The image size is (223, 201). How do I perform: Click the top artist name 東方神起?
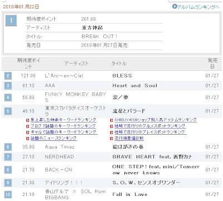92,28
